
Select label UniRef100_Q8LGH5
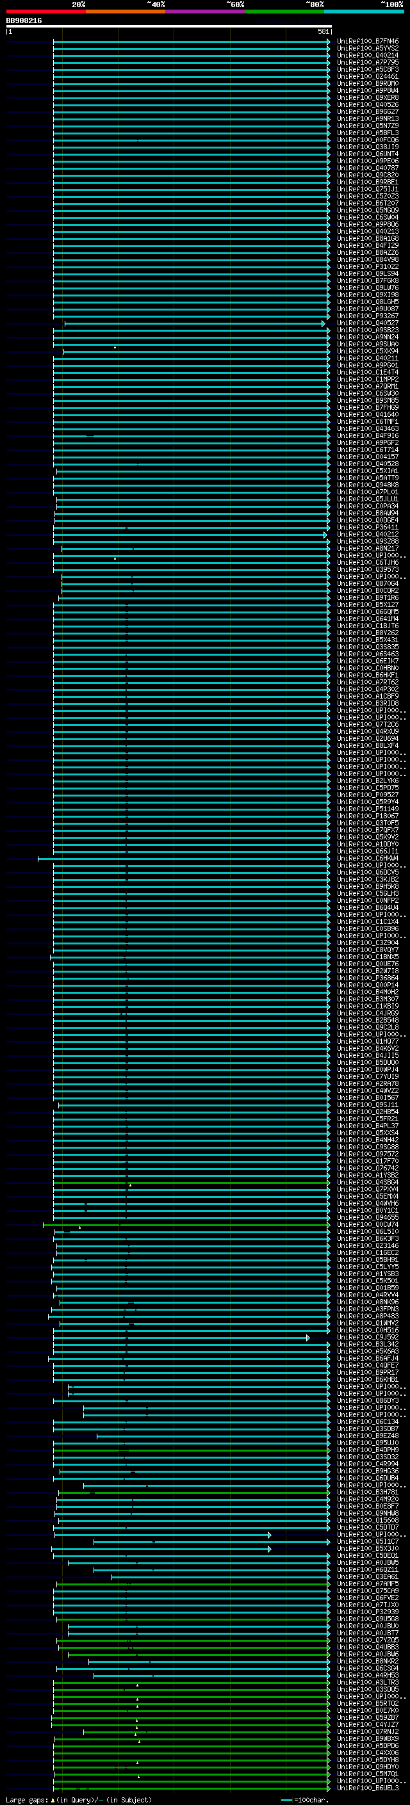point(367,302)
